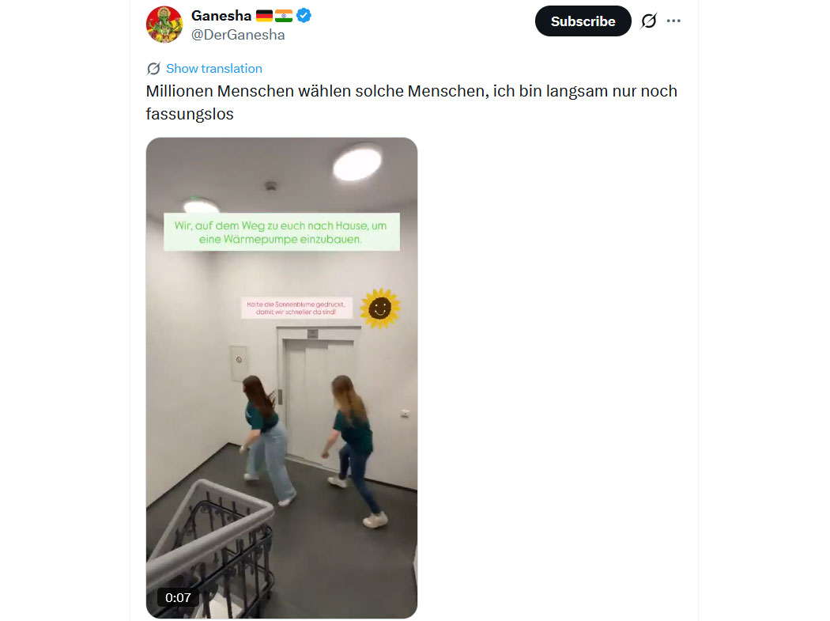This screenshot has width=830, height=621.
Task: Open the three-dot more options menu
Action: point(673,21)
